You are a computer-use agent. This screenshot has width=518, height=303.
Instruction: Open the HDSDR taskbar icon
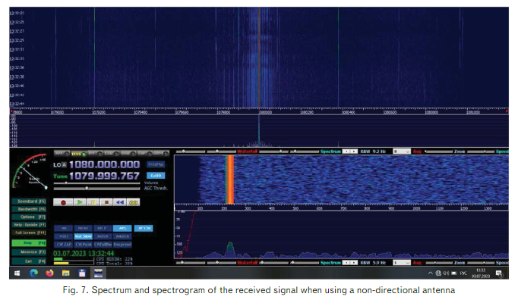pos(98,273)
